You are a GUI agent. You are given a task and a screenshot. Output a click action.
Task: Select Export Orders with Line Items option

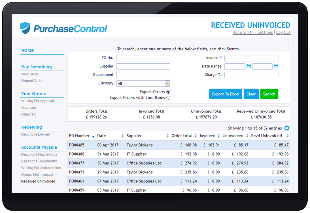coord(168,98)
